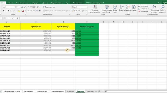Apply red font color
The image size is (167, 93).
23,11
